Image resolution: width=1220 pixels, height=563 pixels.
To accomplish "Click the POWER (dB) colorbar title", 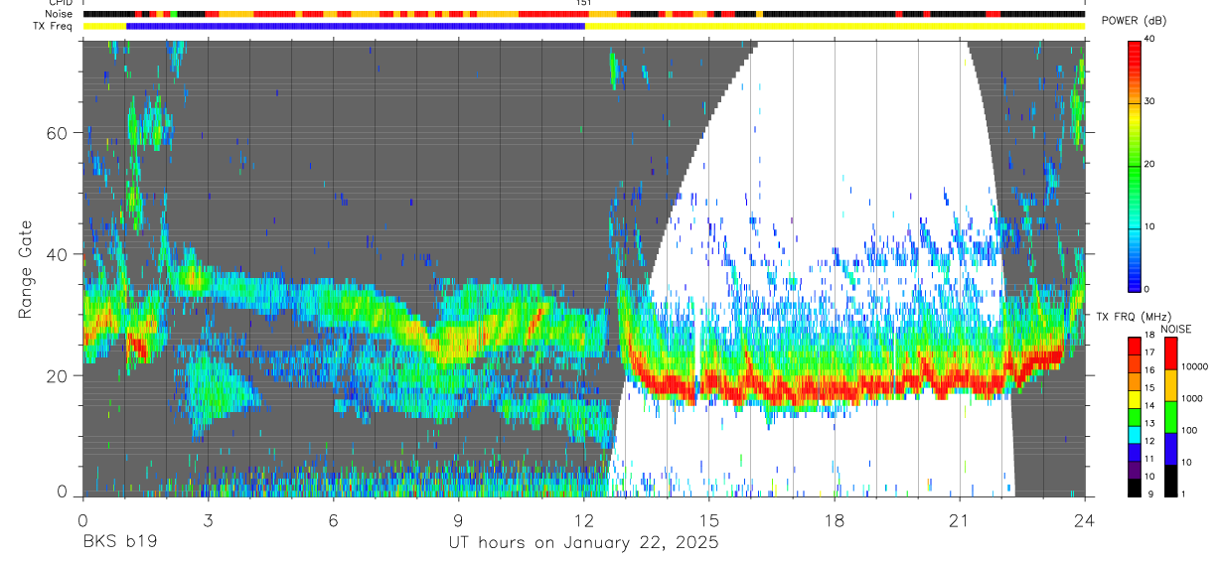I will [x=1134, y=21].
